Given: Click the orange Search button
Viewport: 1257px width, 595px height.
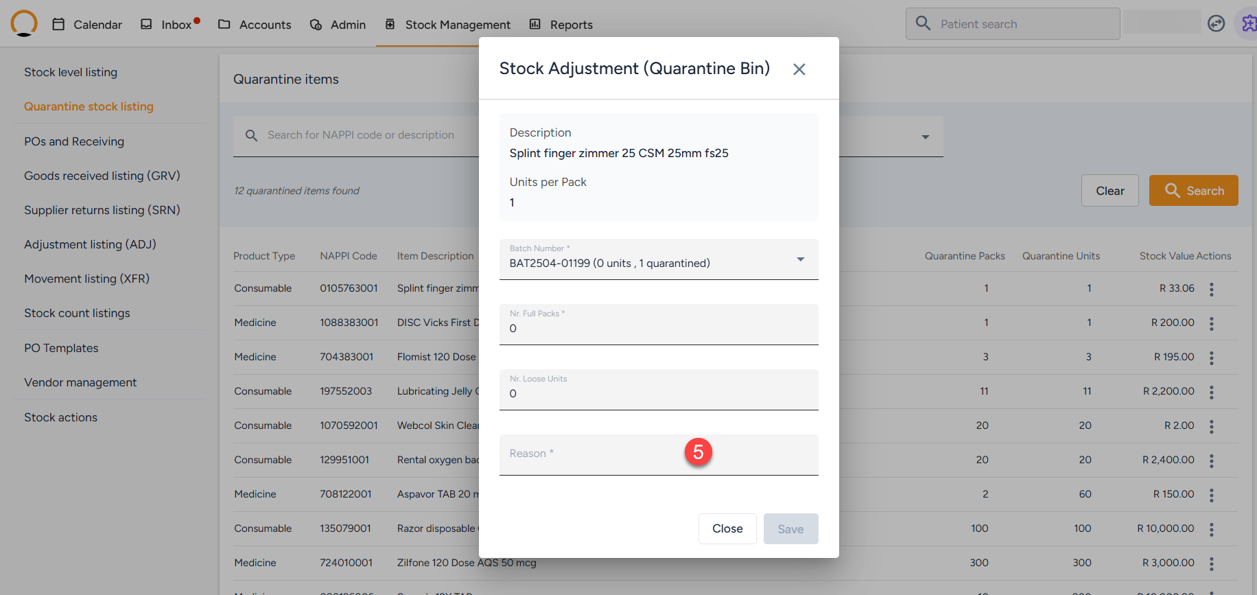Looking at the screenshot, I should click(1193, 191).
